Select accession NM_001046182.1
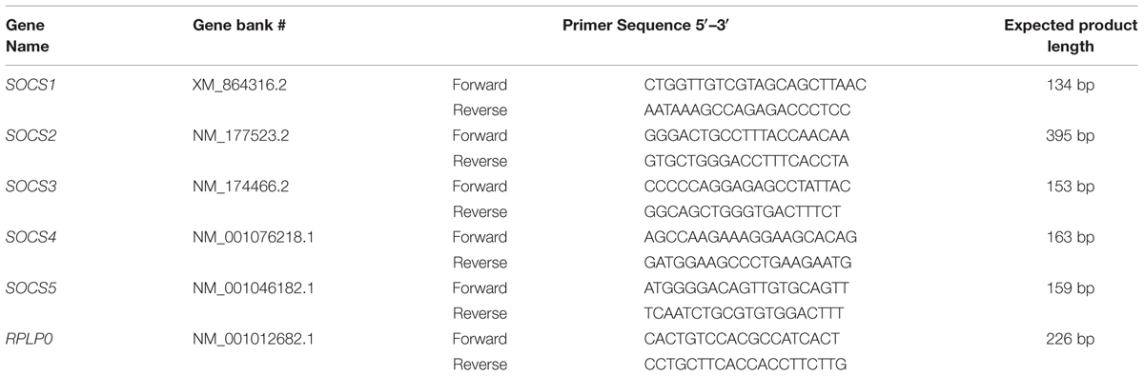Viewport: 1144px width, 376px height. [255, 289]
